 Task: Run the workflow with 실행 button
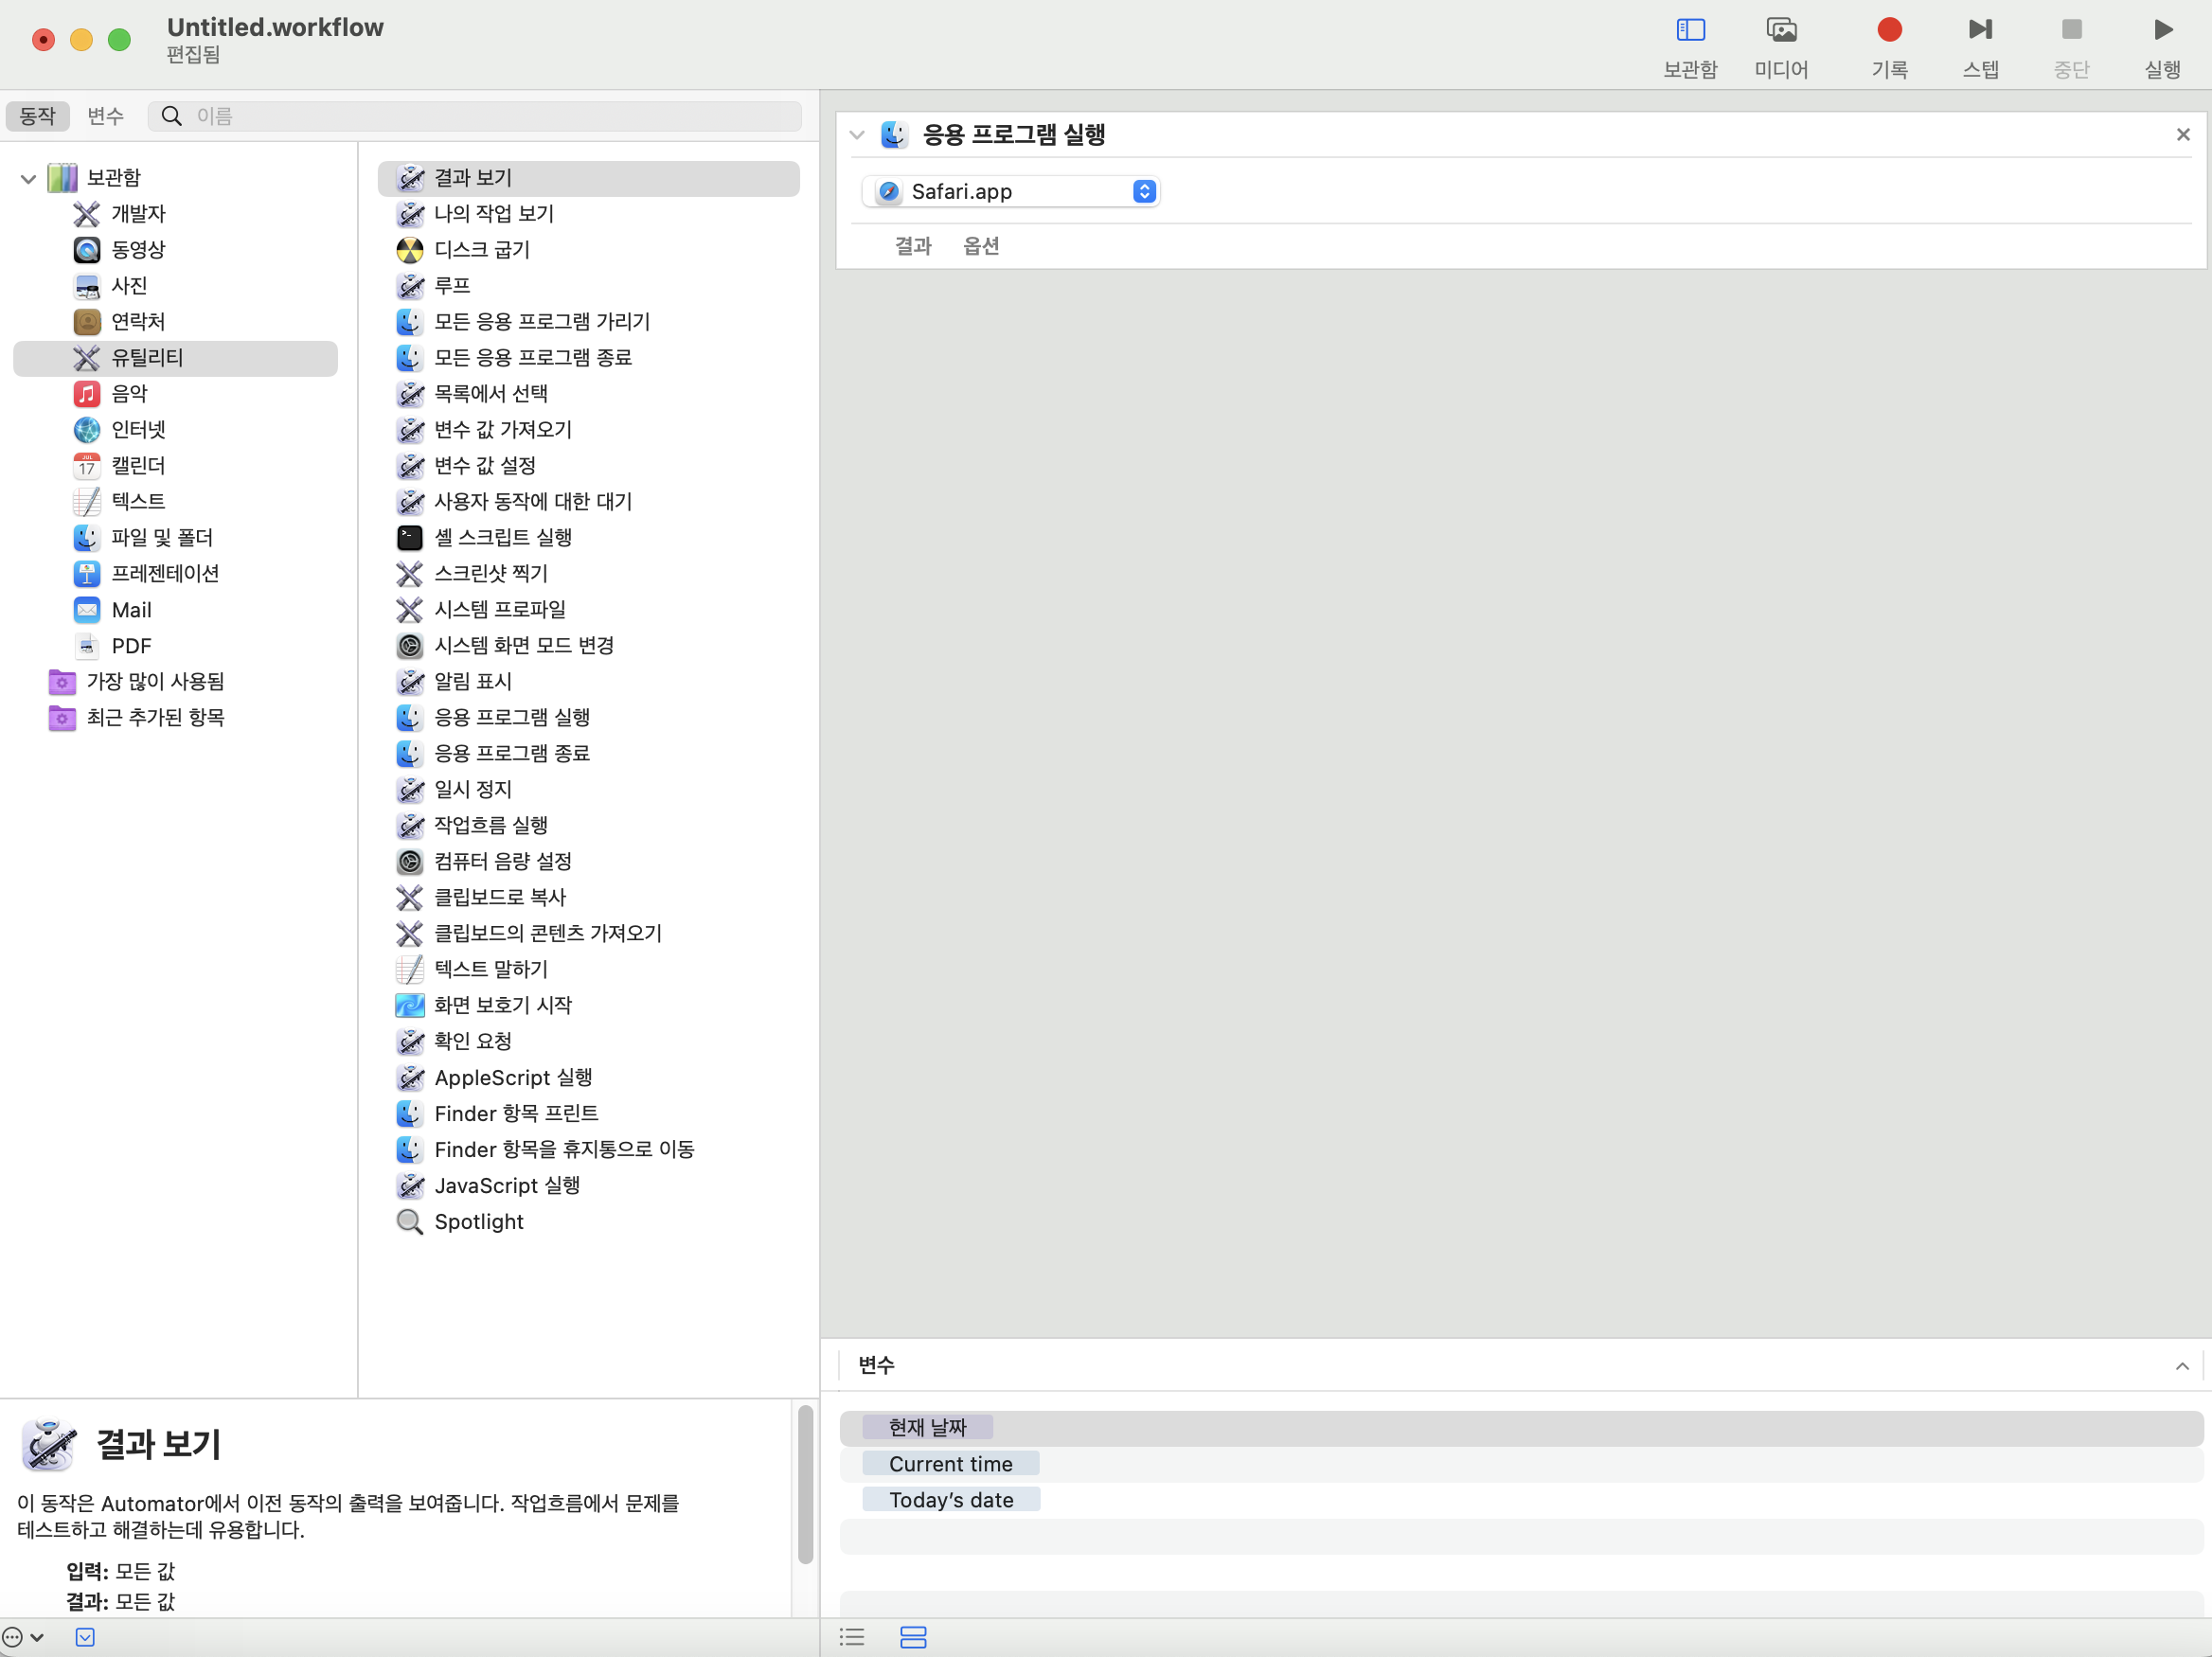click(2162, 46)
